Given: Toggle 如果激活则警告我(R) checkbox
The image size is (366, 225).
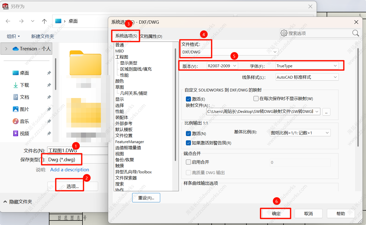Looking at the screenshot, I should tap(188, 143).
